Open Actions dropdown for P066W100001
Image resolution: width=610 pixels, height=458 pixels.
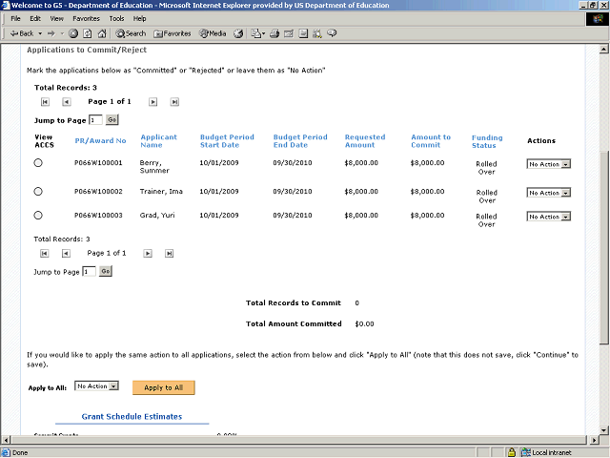tap(549, 164)
